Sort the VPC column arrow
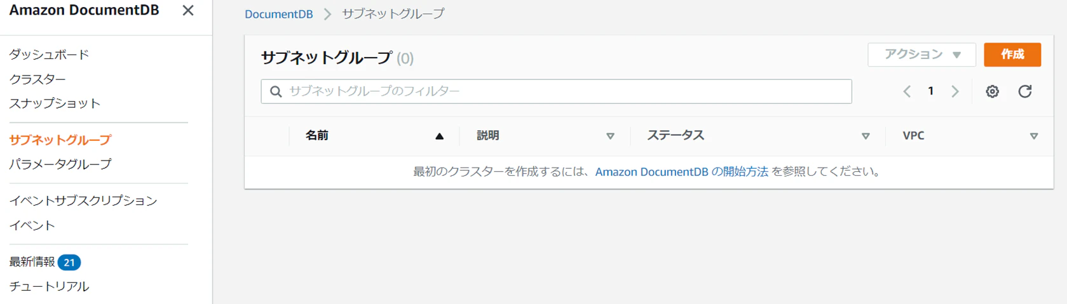1067x304 pixels. pos(1034,136)
